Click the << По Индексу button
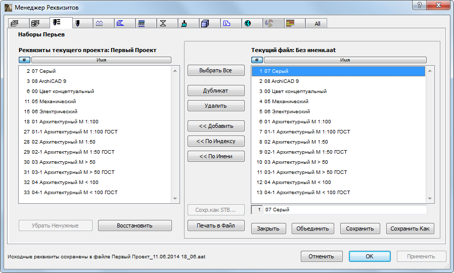Image resolution: width=454 pixels, height=273 pixels. 216,141
